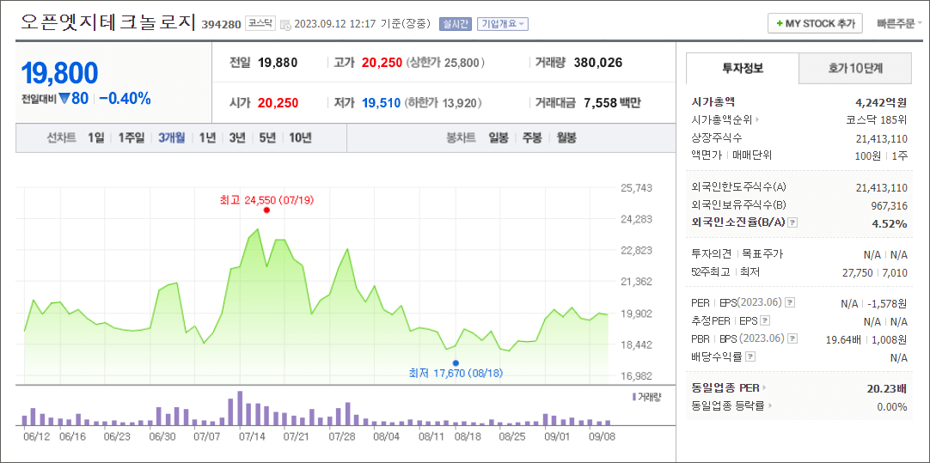Click the help icon beside PER EPS(2023.06)
Viewport: 930px width, 463px height.
789,303
